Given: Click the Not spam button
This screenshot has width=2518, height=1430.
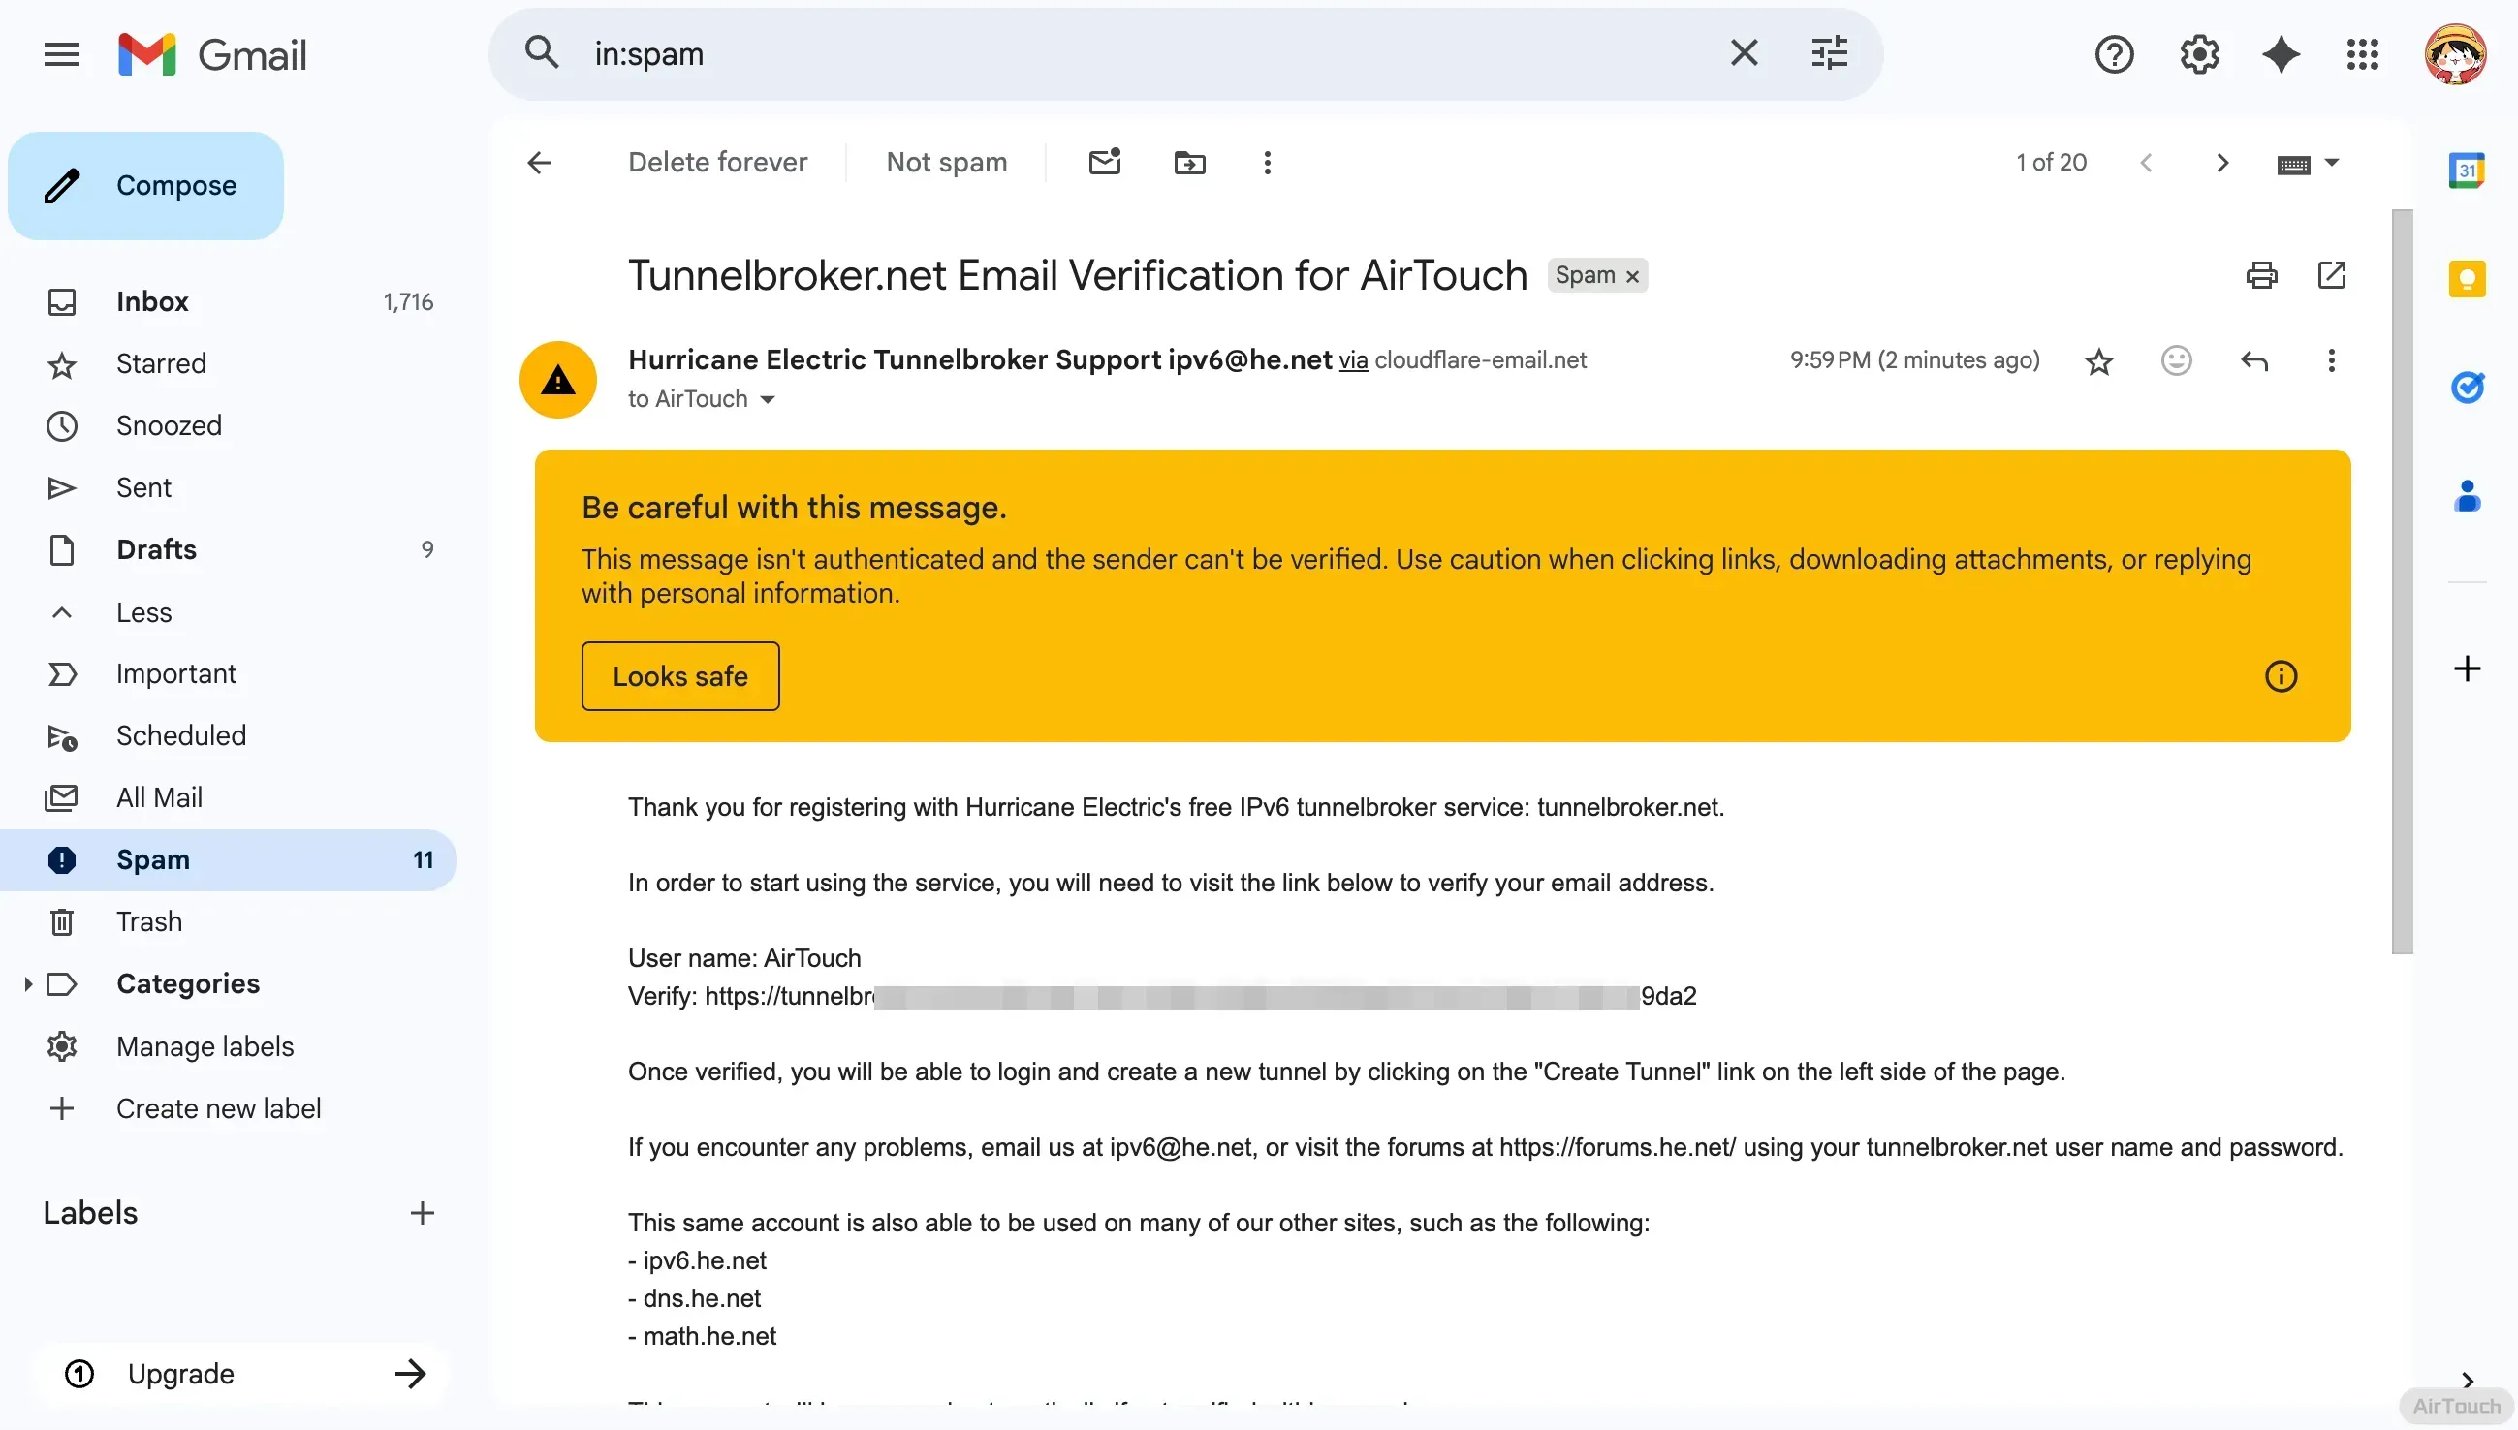Looking at the screenshot, I should 946,162.
